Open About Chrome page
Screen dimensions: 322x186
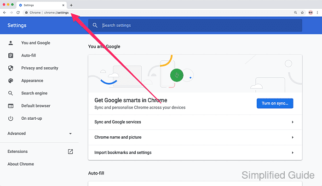pos(21,164)
